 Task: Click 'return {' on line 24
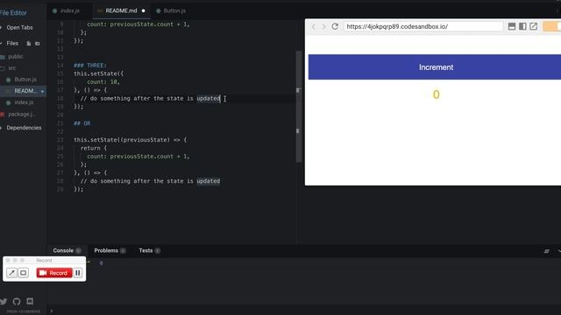94,148
